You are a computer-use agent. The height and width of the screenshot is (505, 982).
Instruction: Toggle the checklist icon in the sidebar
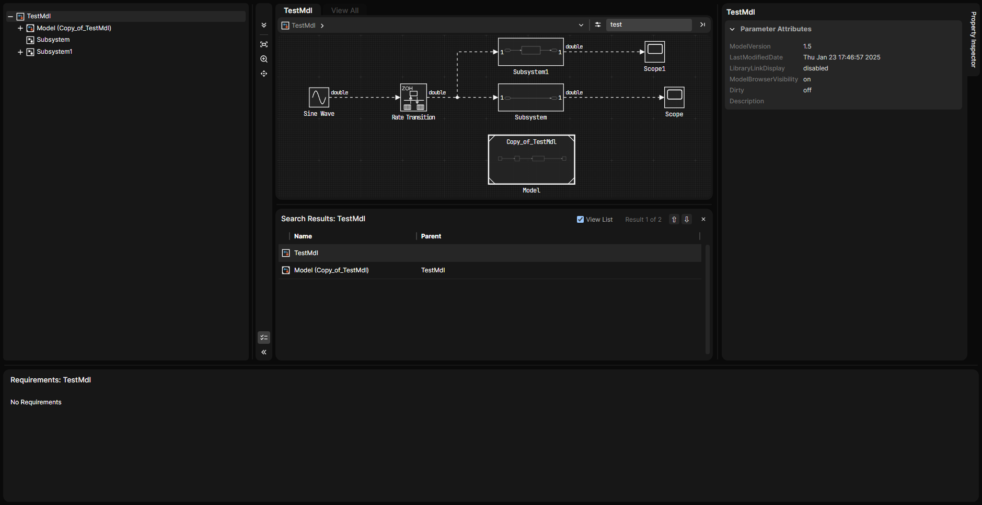264,338
